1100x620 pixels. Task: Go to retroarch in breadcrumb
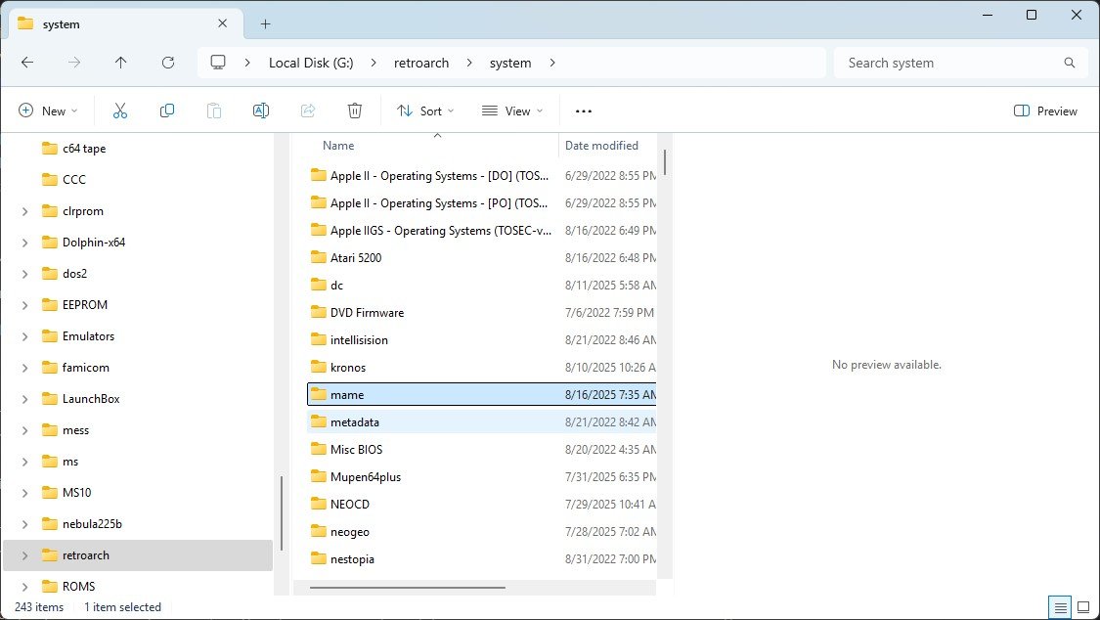pos(420,63)
